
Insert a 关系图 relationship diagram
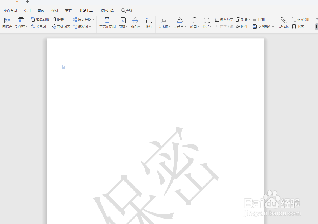pos(38,27)
